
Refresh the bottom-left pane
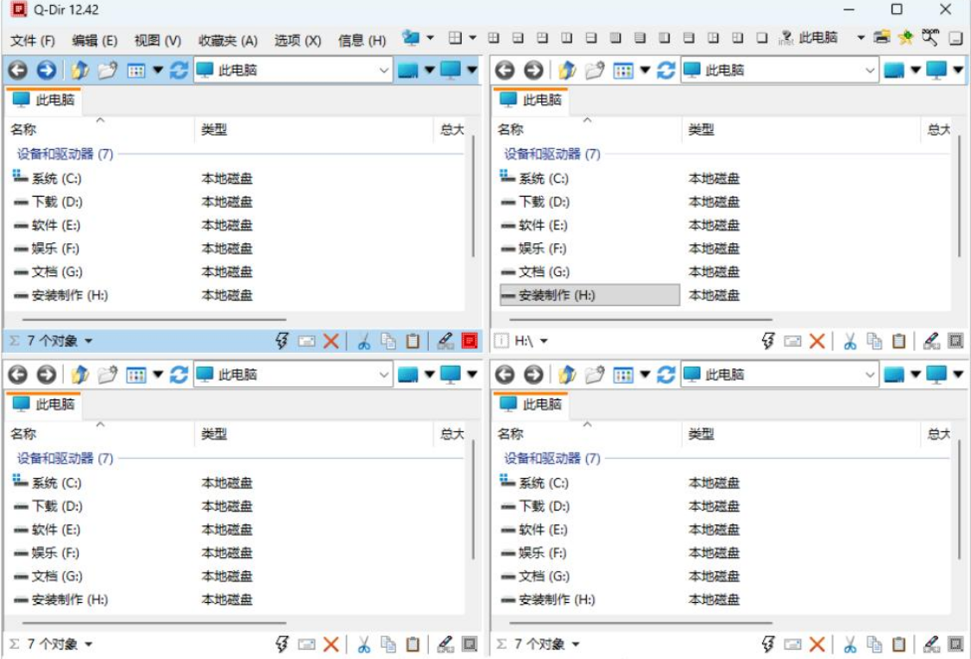[179, 374]
